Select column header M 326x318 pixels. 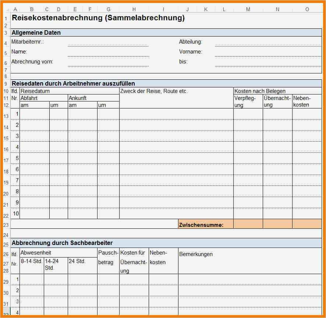pyautogui.click(x=248, y=9)
